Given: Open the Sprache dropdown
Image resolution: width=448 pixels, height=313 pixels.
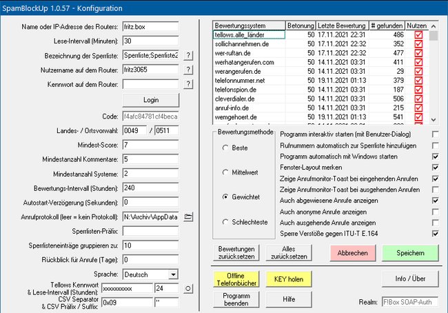Looking at the screenshot, I should coord(173,274).
